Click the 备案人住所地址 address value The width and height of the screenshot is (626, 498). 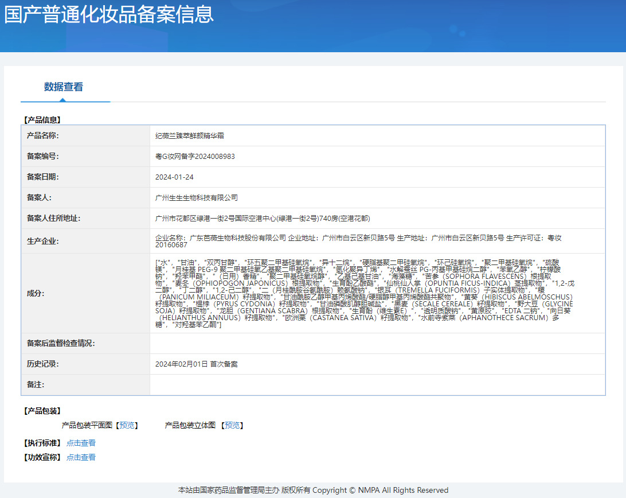[263, 219]
